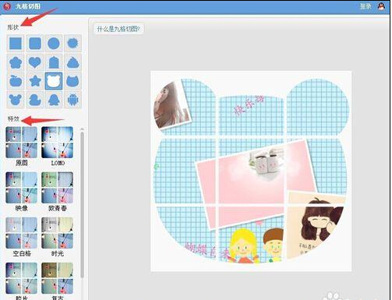The width and height of the screenshot is (392, 300).
Task: Select the rounded square shape
Action: click(x=35, y=43)
